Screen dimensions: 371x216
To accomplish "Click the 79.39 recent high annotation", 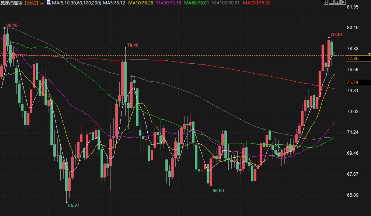I will click(x=336, y=34).
